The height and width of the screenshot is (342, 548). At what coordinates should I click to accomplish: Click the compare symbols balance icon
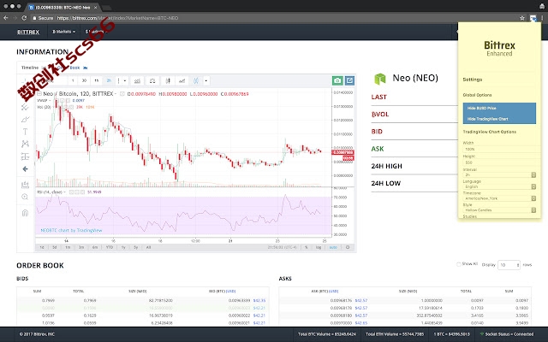pyautogui.click(x=152, y=80)
